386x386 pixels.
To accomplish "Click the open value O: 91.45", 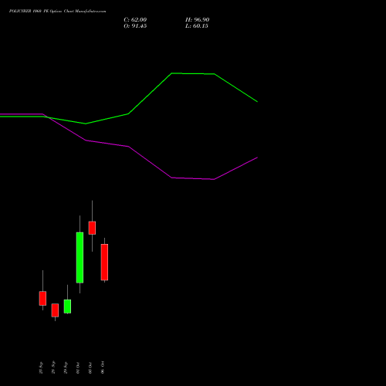I will click(x=135, y=26).
